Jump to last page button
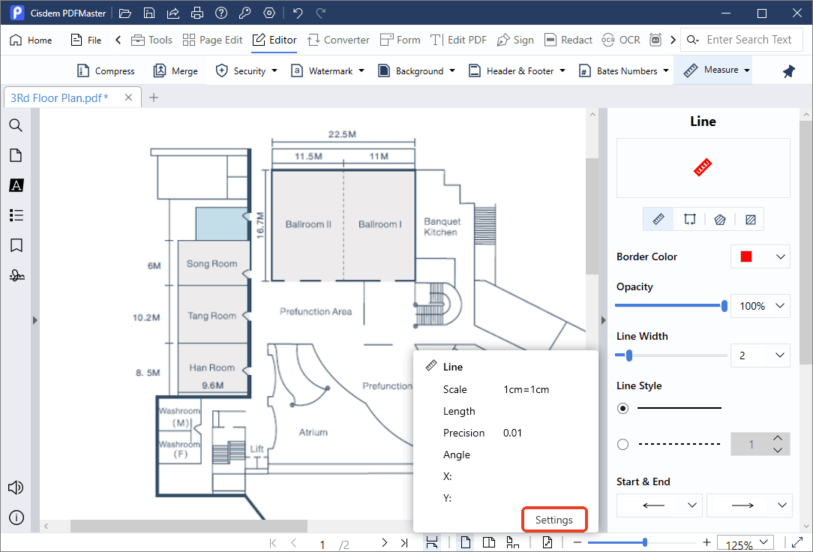 404,543
